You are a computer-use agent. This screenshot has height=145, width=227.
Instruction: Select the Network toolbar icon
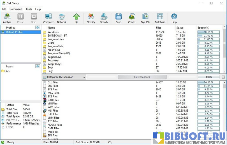62,18
